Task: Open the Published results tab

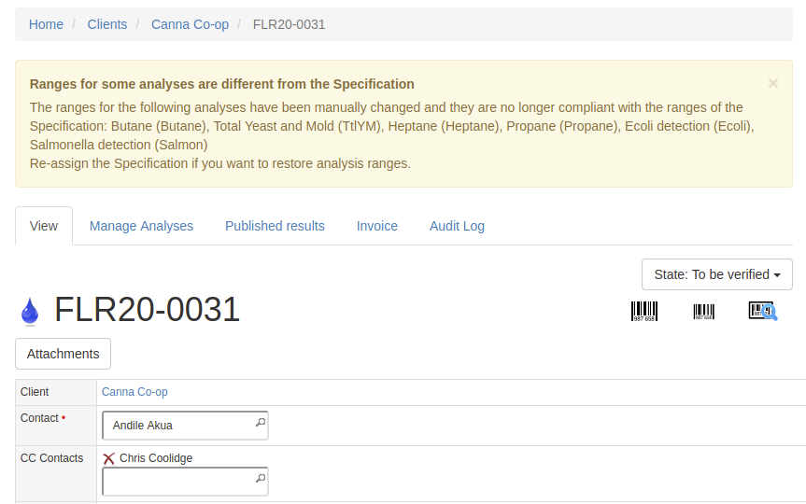Action: point(275,226)
